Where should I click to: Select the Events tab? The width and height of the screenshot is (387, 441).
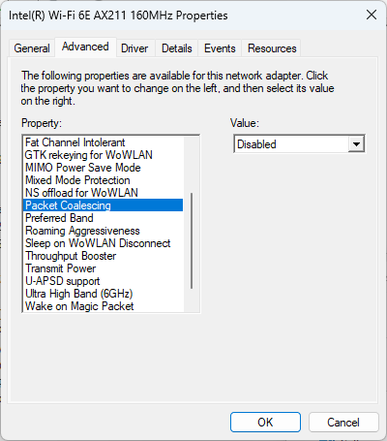[220, 48]
